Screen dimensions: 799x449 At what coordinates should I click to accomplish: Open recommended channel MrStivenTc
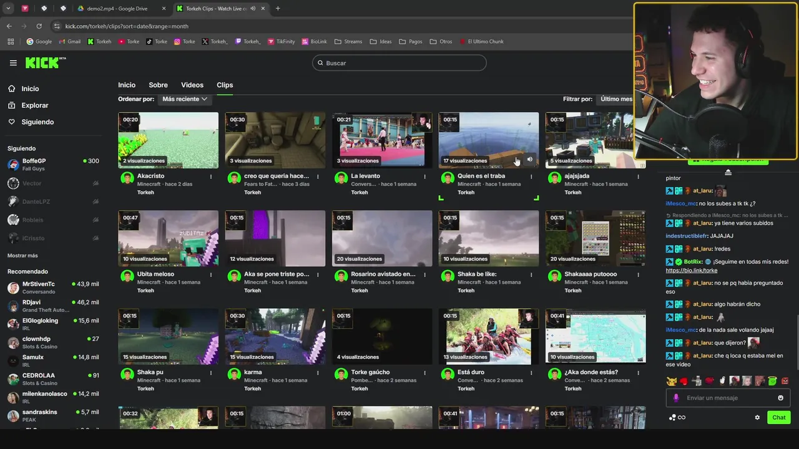[x=53, y=287]
